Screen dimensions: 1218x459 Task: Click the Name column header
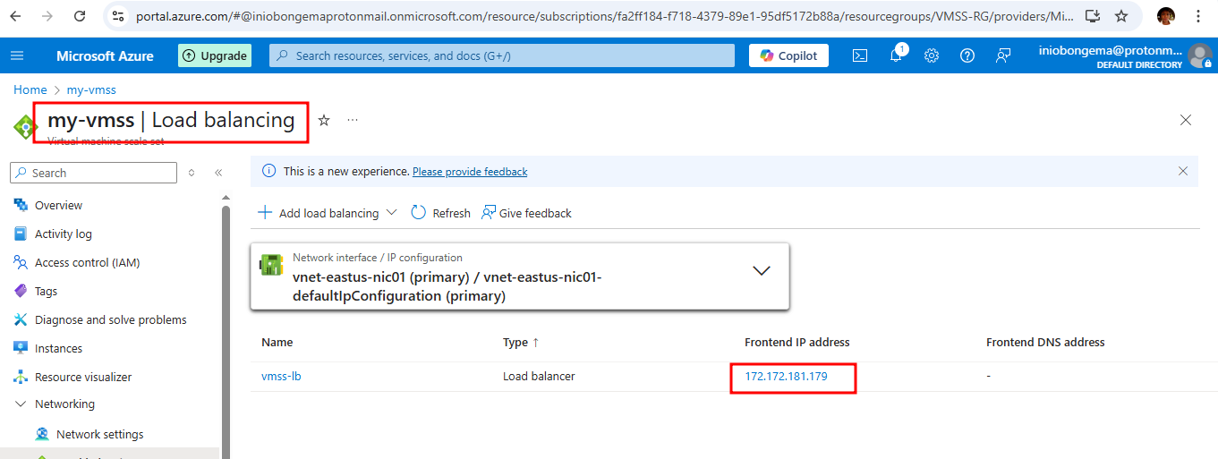click(x=277, y=342)
